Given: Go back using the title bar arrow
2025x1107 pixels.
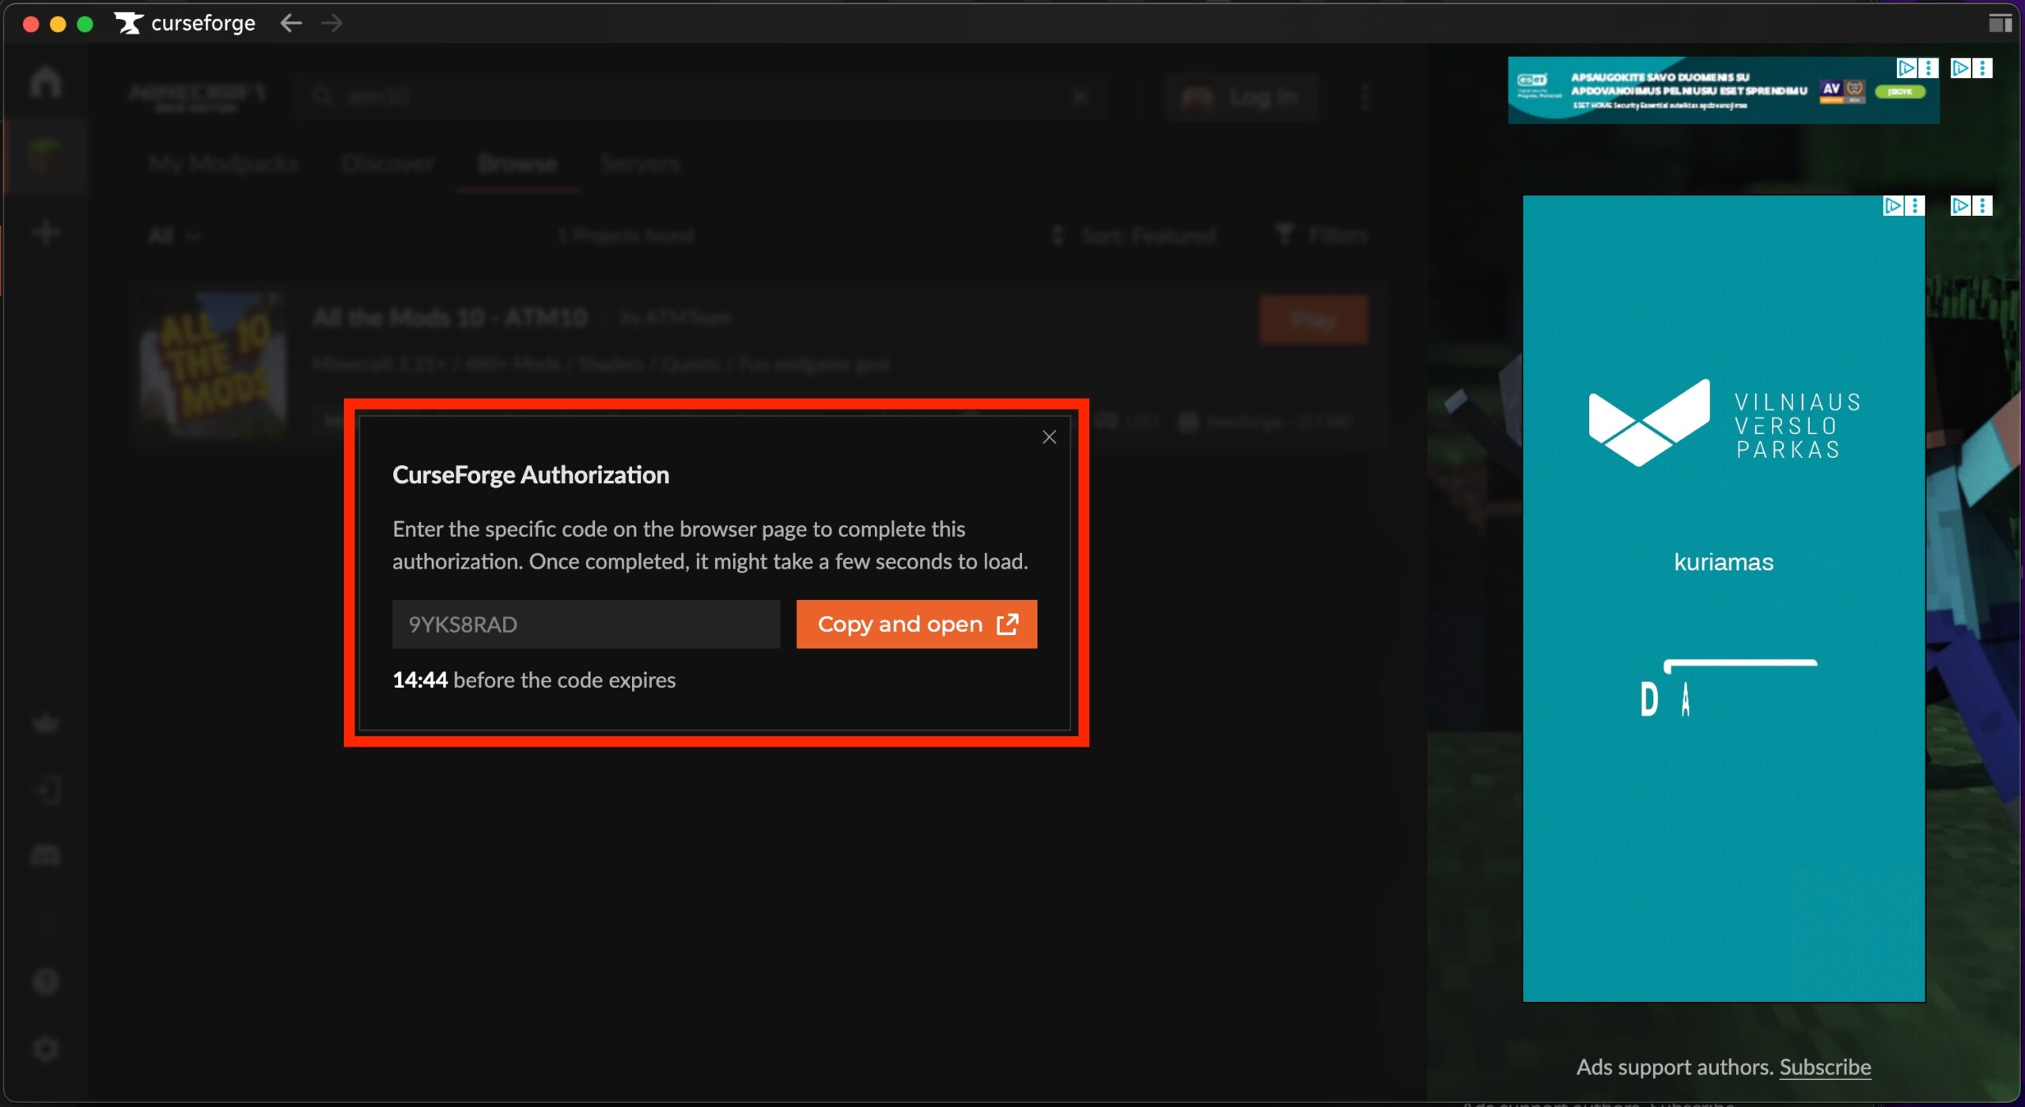Looking at the screenshot, I should [x=291, y=23].
